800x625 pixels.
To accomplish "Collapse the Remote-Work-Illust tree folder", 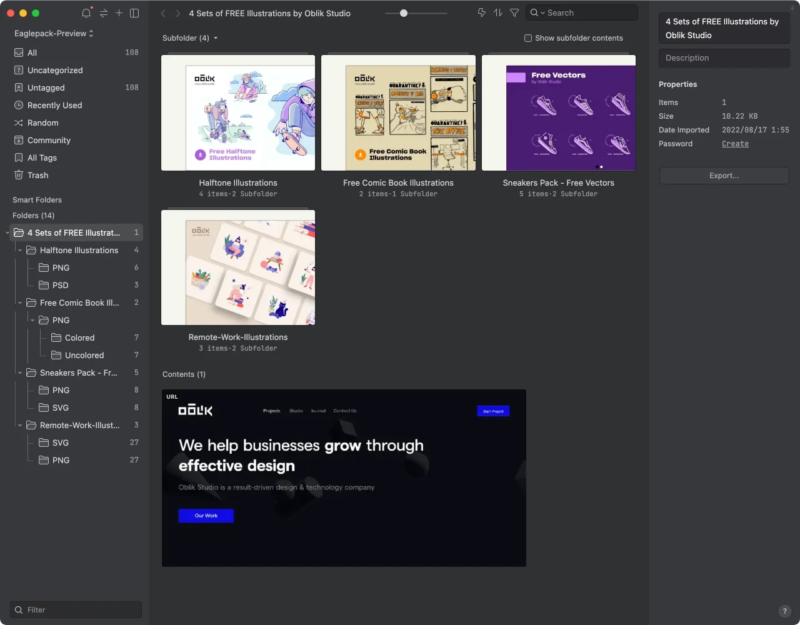I will [20, 425].
